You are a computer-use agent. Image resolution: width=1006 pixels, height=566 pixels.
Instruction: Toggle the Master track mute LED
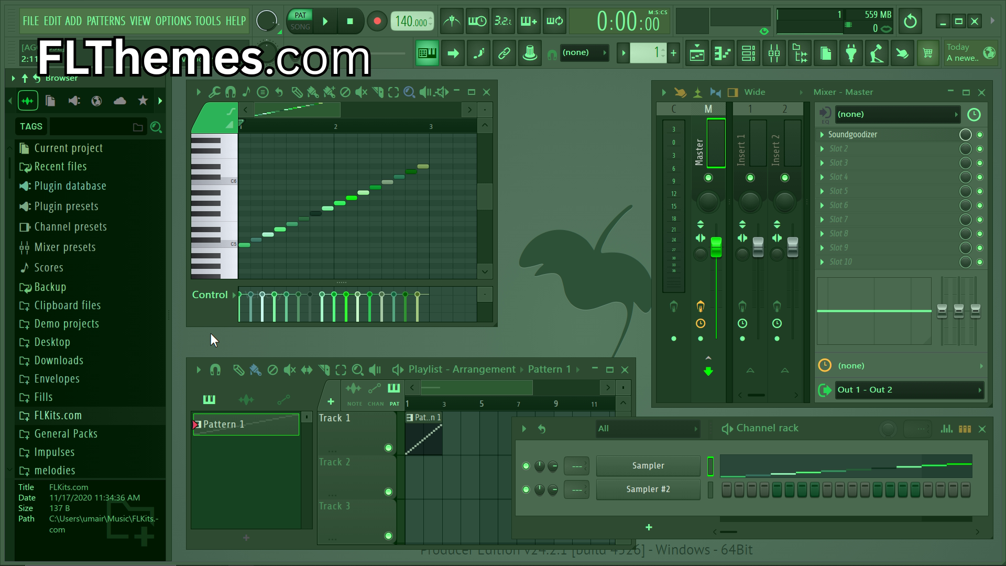coord(708,178)
